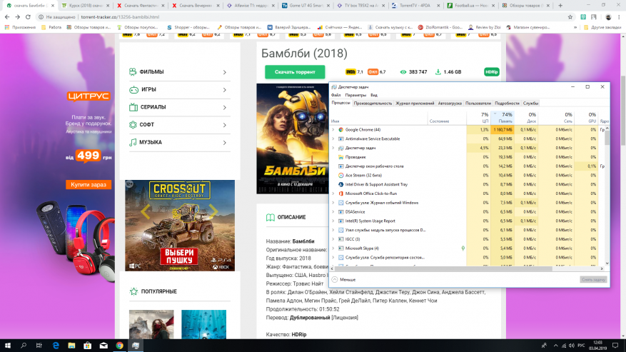Collapse details with the Меньше toggle
This screenshot has height=352, width=626.
coord(344,279)
